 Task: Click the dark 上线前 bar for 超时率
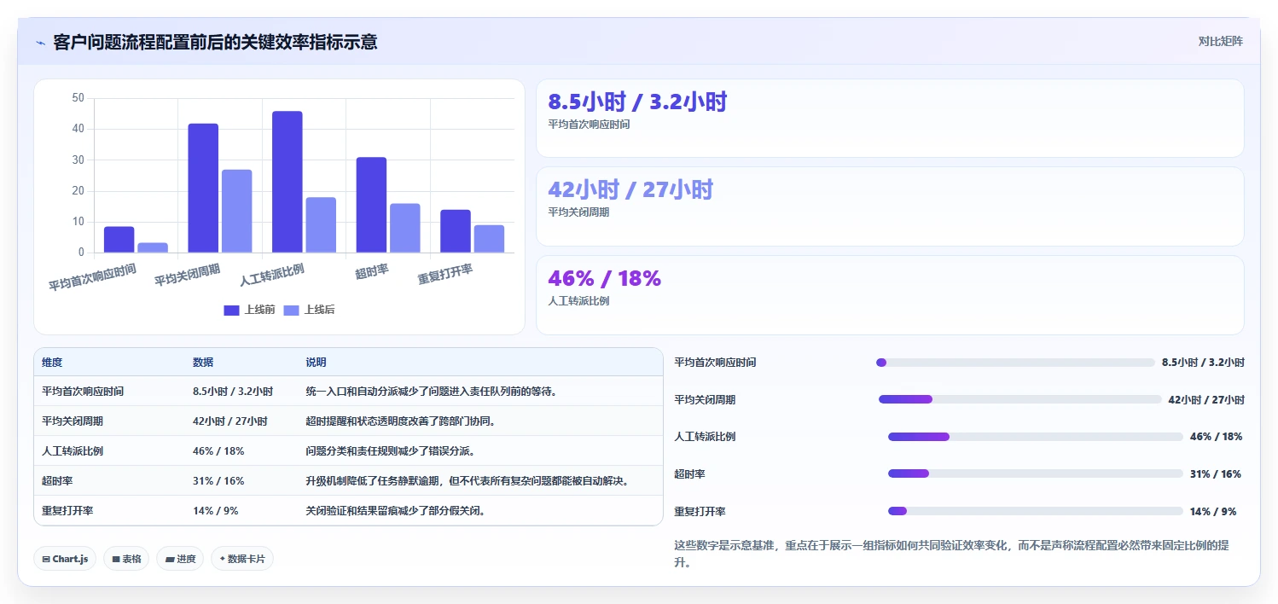pos(371,205)
